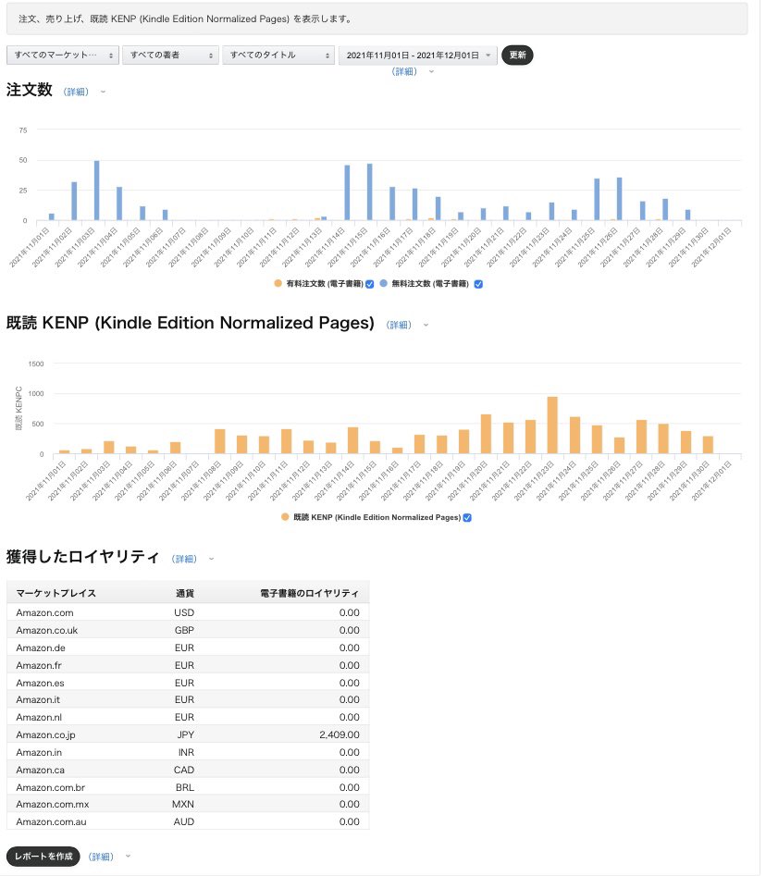This screenshot has height=876, width=766.
Task: Select Amazon.com.au marketplace cell
Action: coord(52,821)
